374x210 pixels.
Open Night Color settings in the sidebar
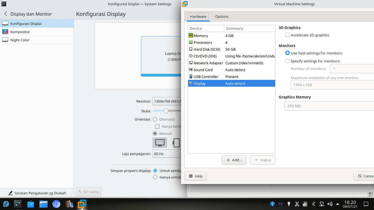pos(37,40)
